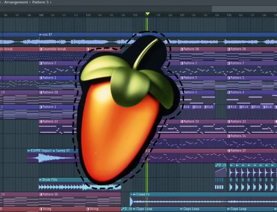This screenshot has width=277, height=212.
Task: Open the audio icon of Drum Fills clip
Action: click(41, 180)
